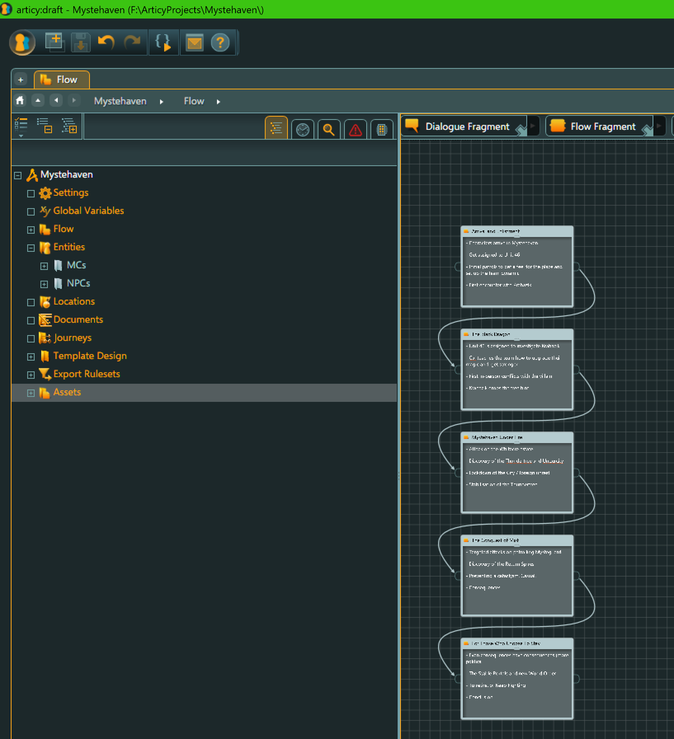Select Journeys in the navigator

(x=72, y=337)
